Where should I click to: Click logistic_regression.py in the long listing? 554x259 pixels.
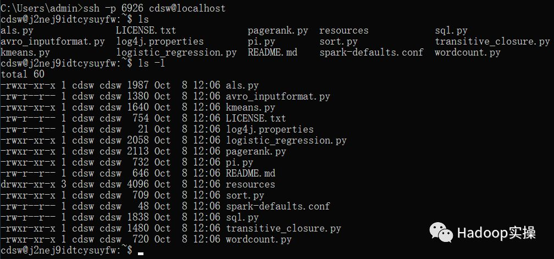point(286,140)
